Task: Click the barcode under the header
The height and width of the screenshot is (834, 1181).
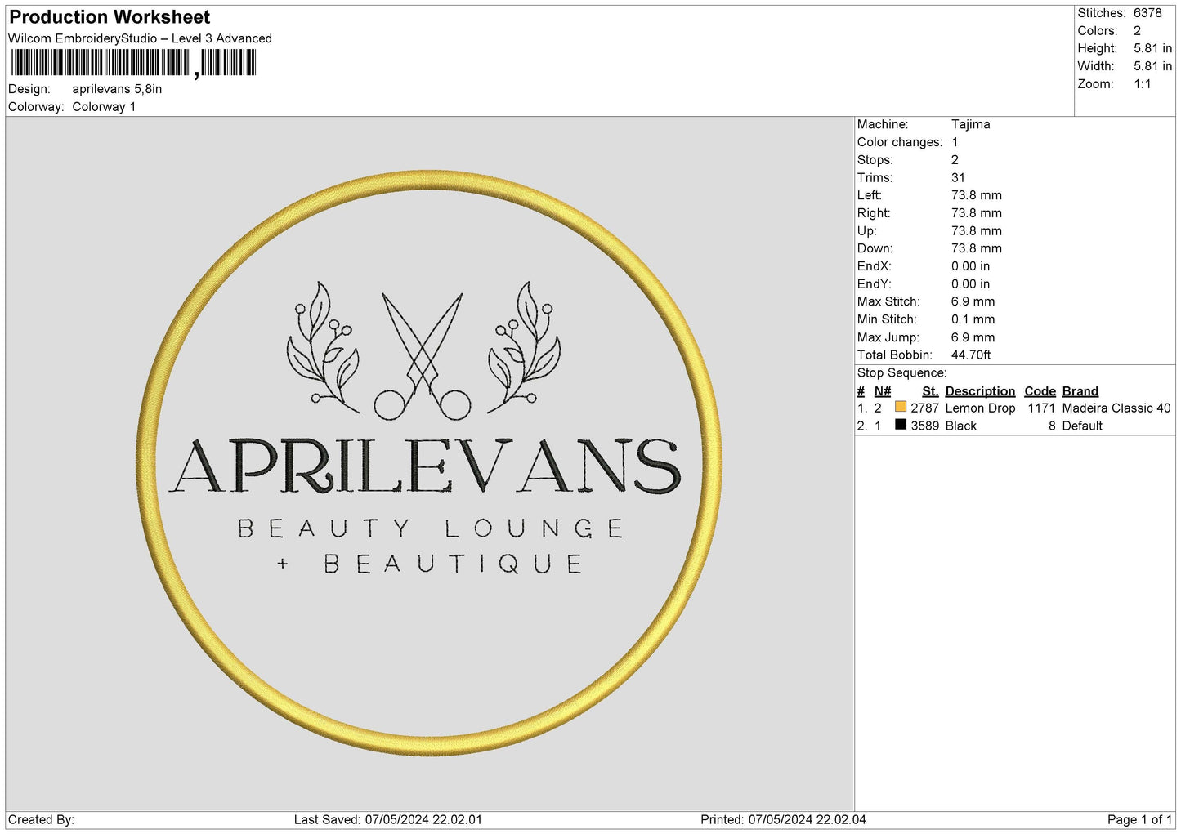Action: pos(133,63)
